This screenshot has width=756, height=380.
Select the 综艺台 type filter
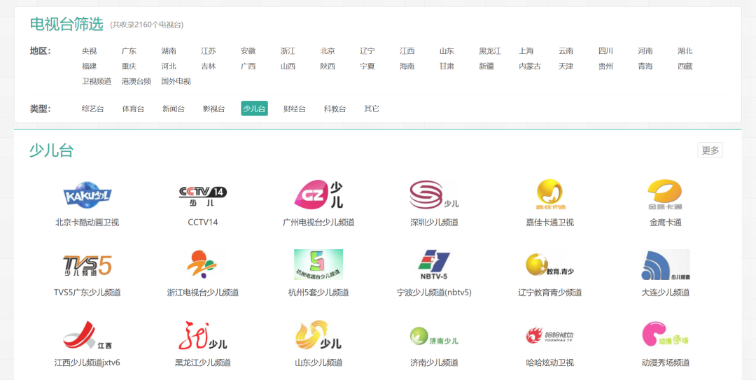(92, 108)
